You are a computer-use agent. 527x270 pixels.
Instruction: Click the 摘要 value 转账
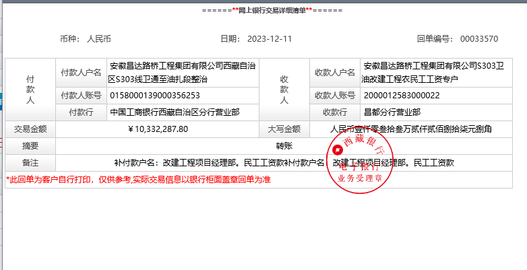284,145
